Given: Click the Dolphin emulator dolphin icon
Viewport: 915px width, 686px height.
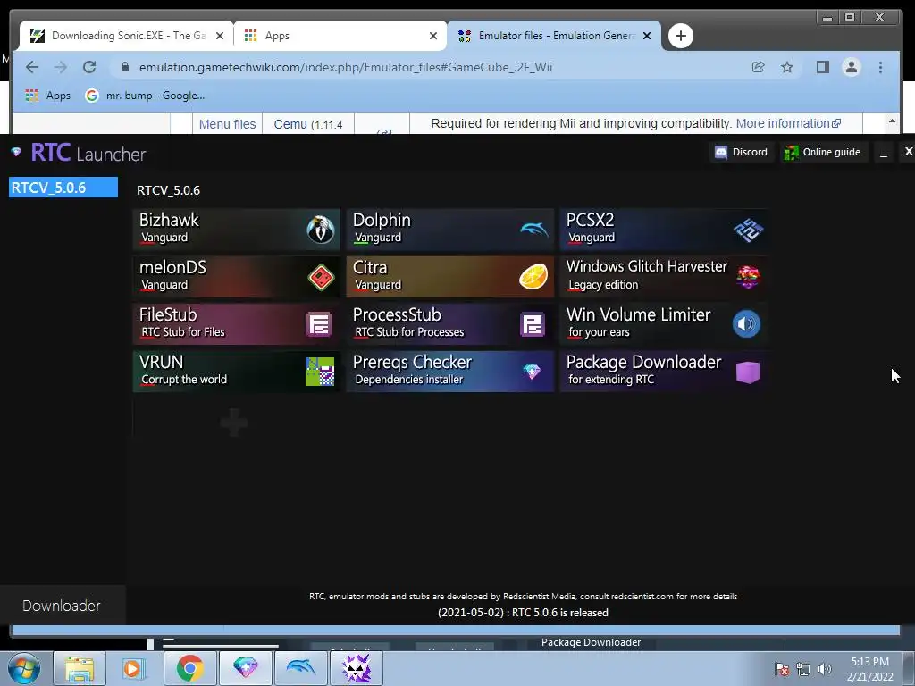Looking at the screenshot, I should (534, 230).
